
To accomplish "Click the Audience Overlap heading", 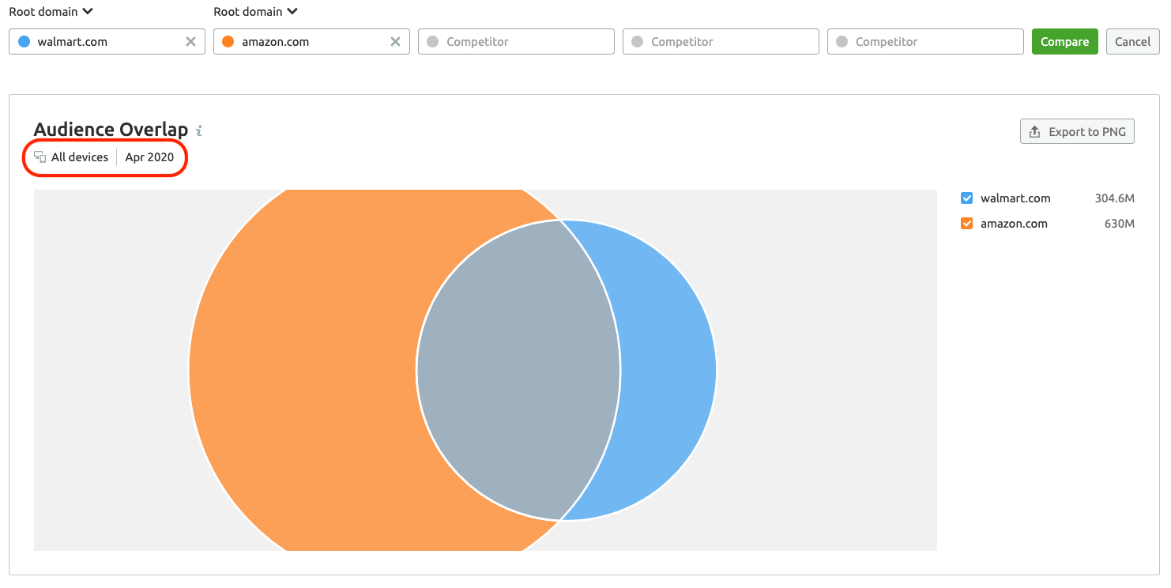I will tap(111, 130).
